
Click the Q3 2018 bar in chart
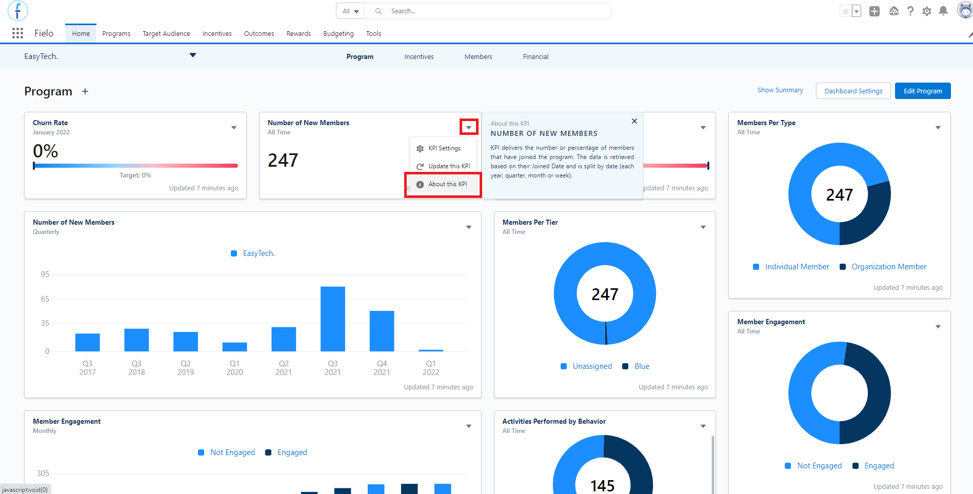tap(136, 340)
